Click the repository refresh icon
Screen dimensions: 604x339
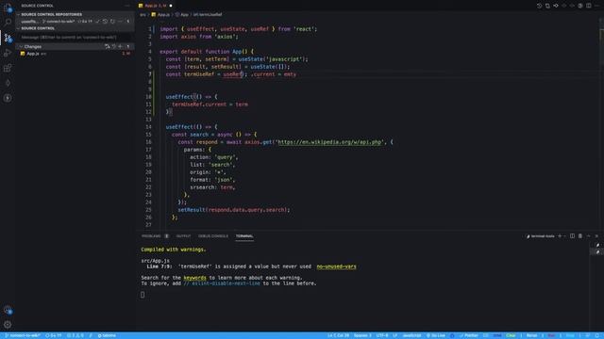click(x=112, y=22)
